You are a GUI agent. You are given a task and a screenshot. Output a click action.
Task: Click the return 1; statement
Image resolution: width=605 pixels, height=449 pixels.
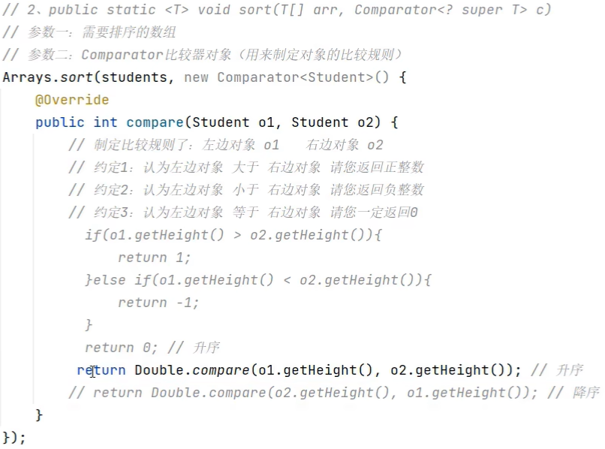(154, 258)
